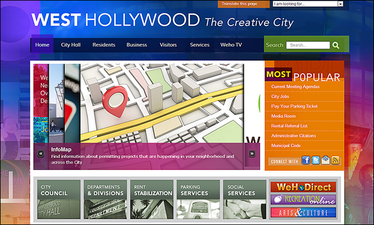Screen dimensions: 374x225
Task: Open the City Council tile
Action: tap(59, 199)
